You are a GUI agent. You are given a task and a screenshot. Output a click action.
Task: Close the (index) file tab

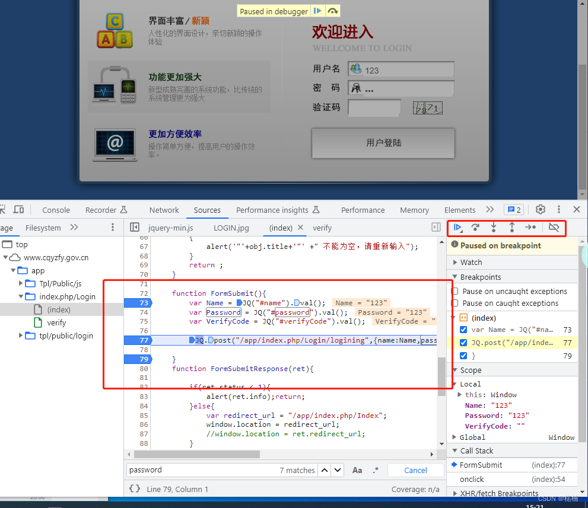click(300, 228)
